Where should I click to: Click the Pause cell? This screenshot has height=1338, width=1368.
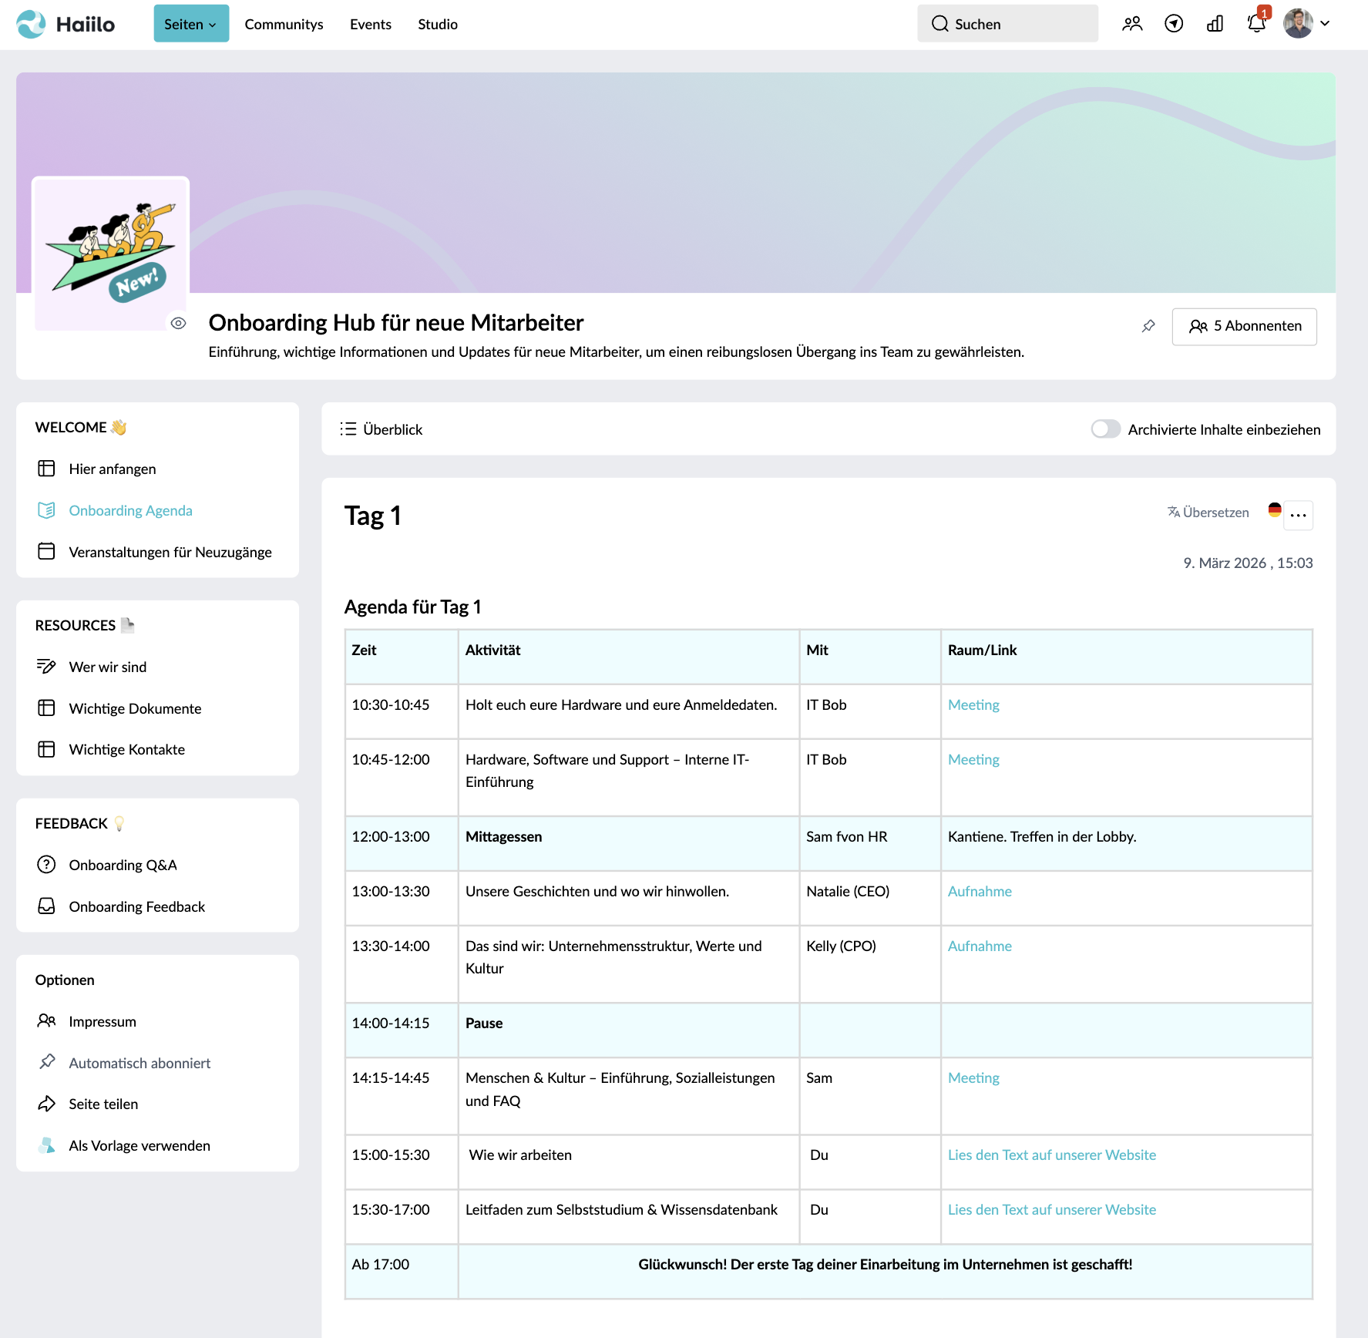(628, 1030)
